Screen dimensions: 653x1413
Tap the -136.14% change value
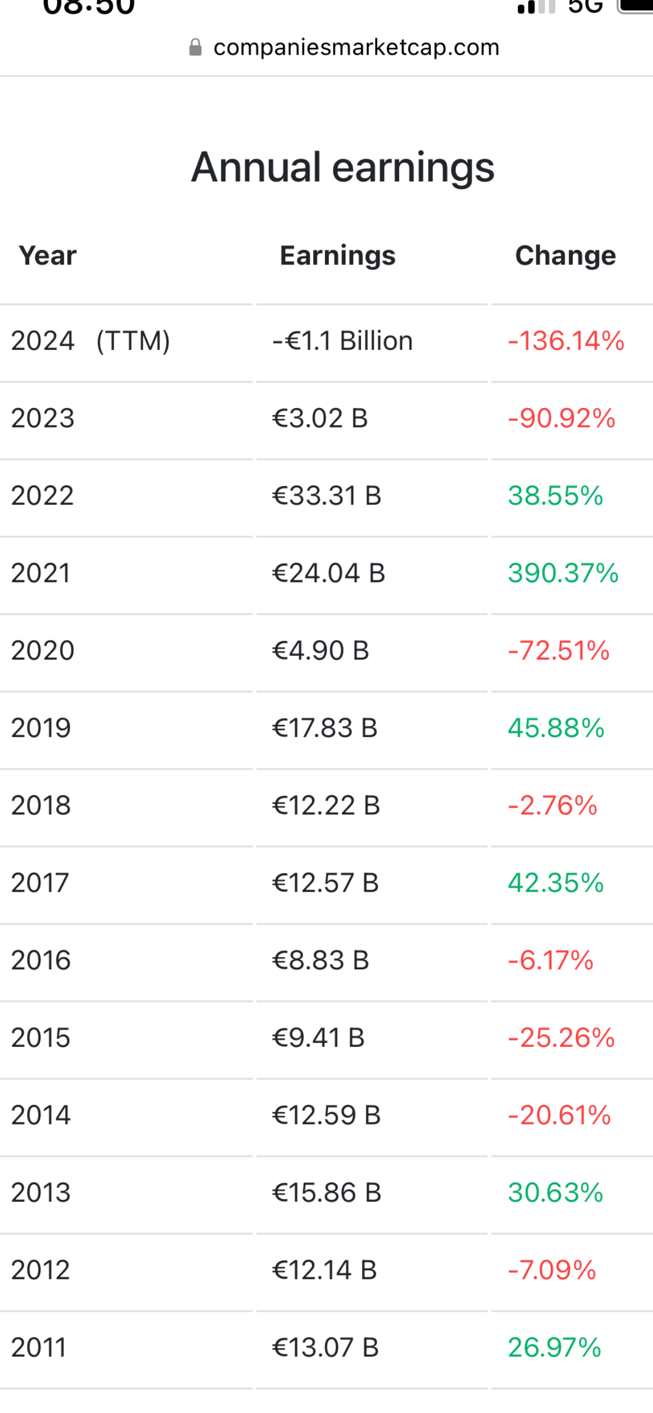tap(566, 341)
